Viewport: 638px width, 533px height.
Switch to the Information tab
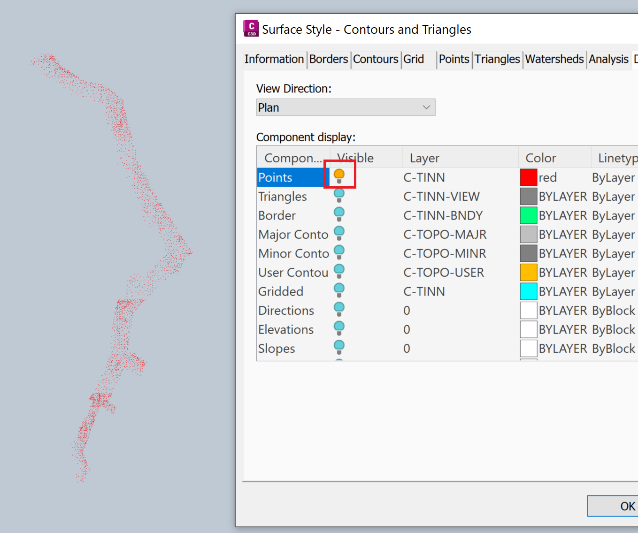point(274,60)
